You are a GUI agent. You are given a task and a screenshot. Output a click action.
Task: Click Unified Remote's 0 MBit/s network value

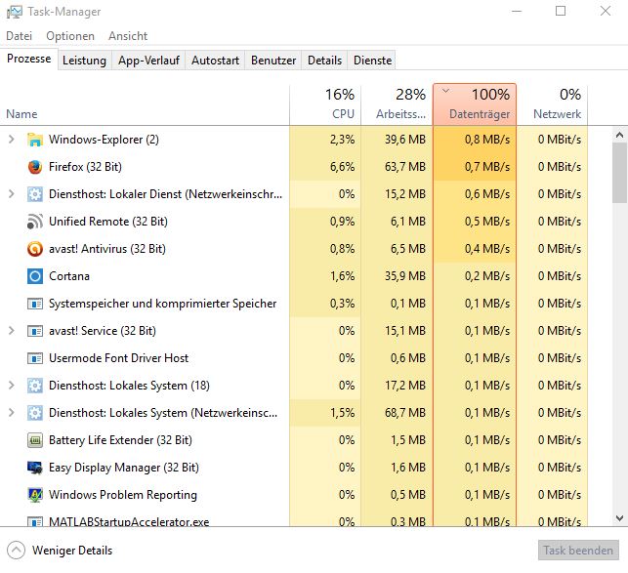559,222
